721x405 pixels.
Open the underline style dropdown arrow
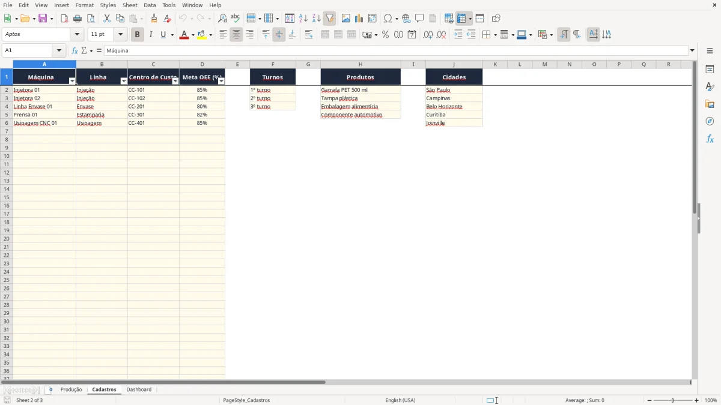click(172, 35)
